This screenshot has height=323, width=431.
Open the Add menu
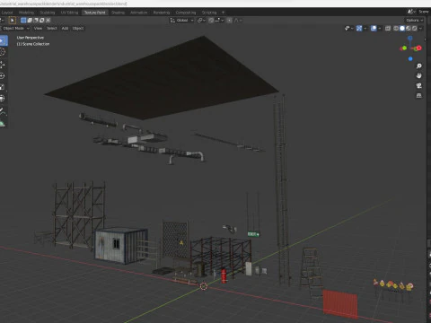(65, 29)
